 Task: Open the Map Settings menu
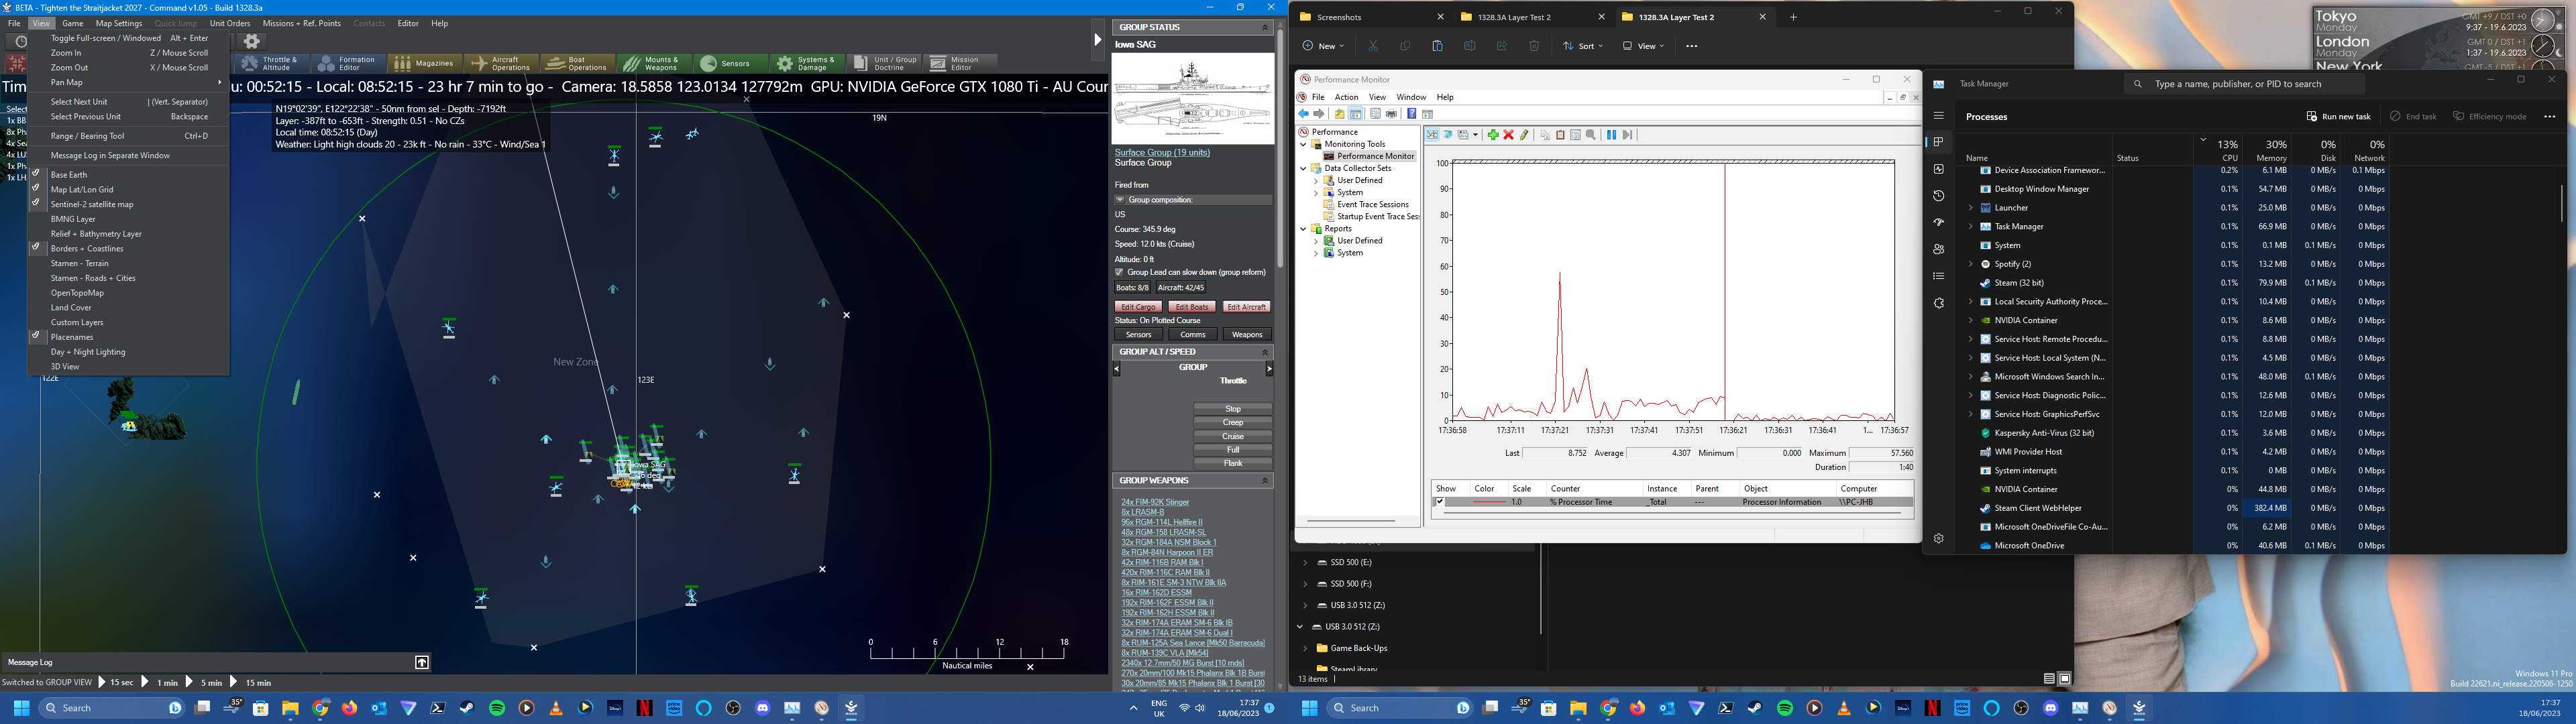tap(119, 23)
